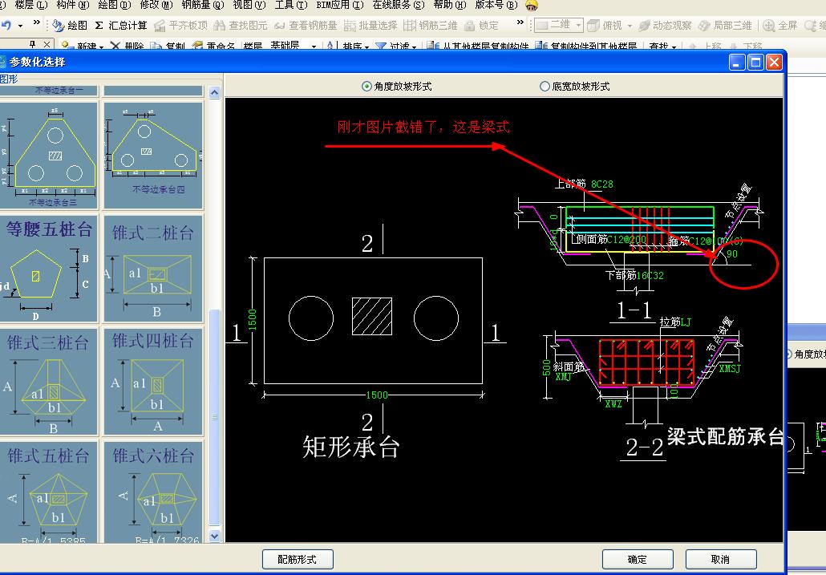The image size is (826, 575).
Task: Switch to 全屏 full screen view
Action: click(780, 26)
